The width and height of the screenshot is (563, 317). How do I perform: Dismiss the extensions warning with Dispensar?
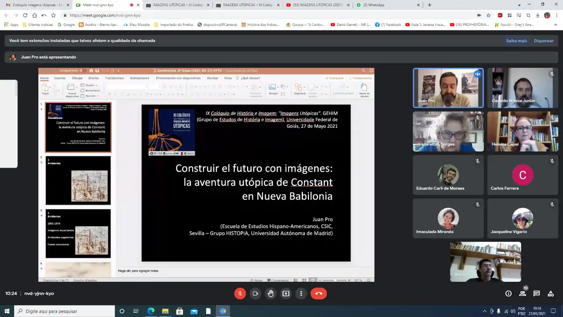pos(544,41)
